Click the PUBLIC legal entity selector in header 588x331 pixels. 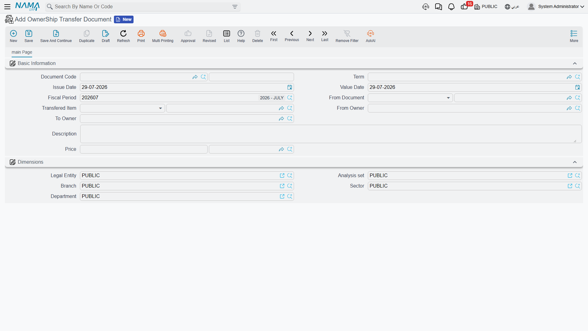tap(486, 7)
